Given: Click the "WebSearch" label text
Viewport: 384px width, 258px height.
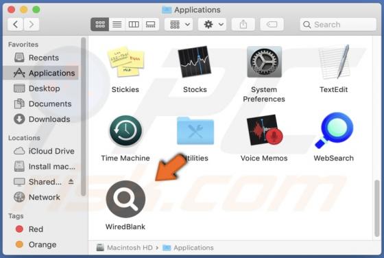Looking at the screenshot, I should 333,158.
